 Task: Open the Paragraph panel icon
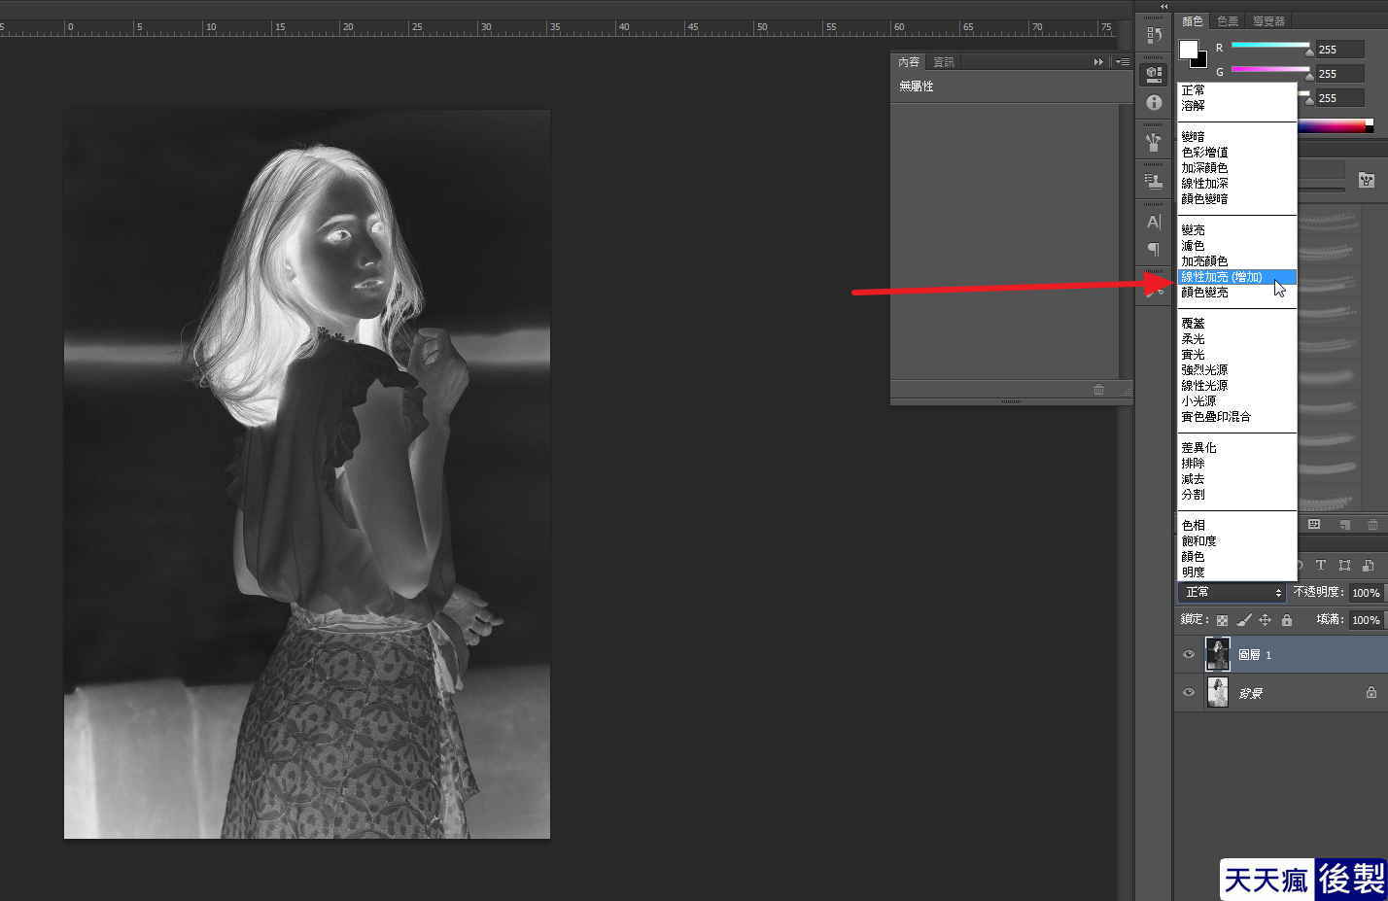1154,250
